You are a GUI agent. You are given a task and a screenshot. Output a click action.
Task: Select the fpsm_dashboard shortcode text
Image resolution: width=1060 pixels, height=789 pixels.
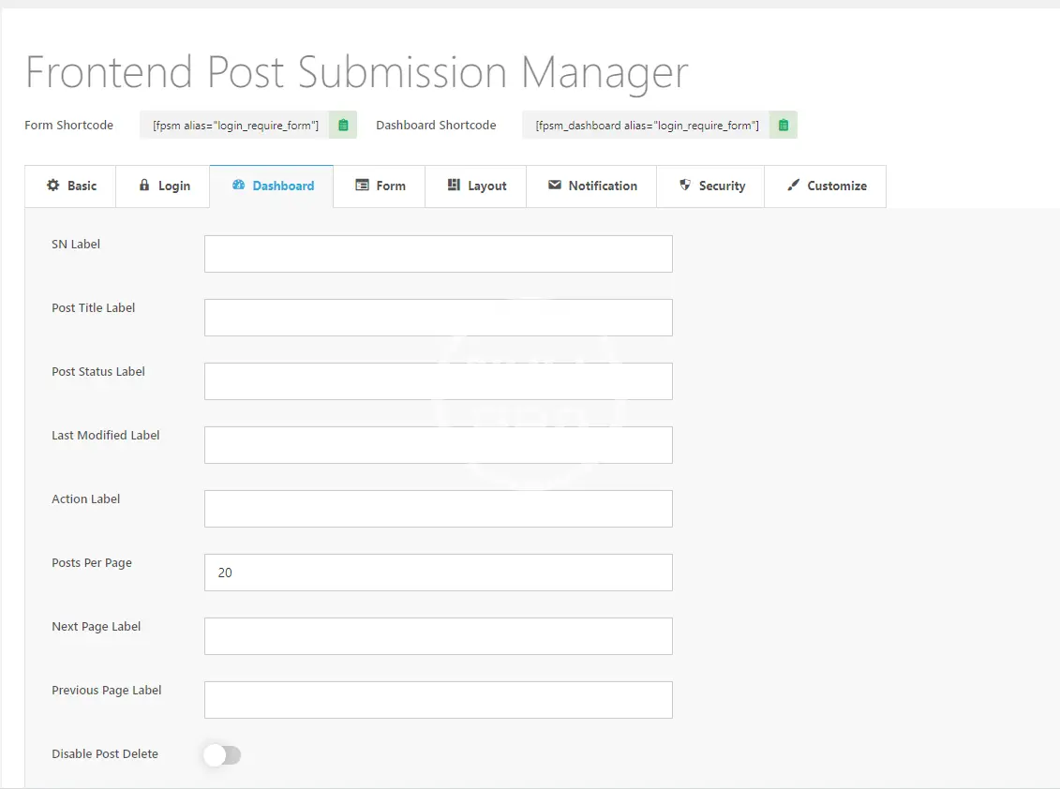[647, 125]
